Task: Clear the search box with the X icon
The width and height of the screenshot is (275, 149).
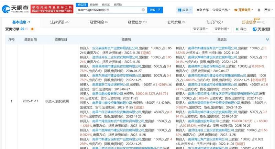Action: click(x=143, y=10)
